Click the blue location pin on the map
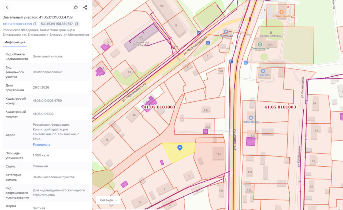This screenshot has height=210, width=343. tap(180, 147)
